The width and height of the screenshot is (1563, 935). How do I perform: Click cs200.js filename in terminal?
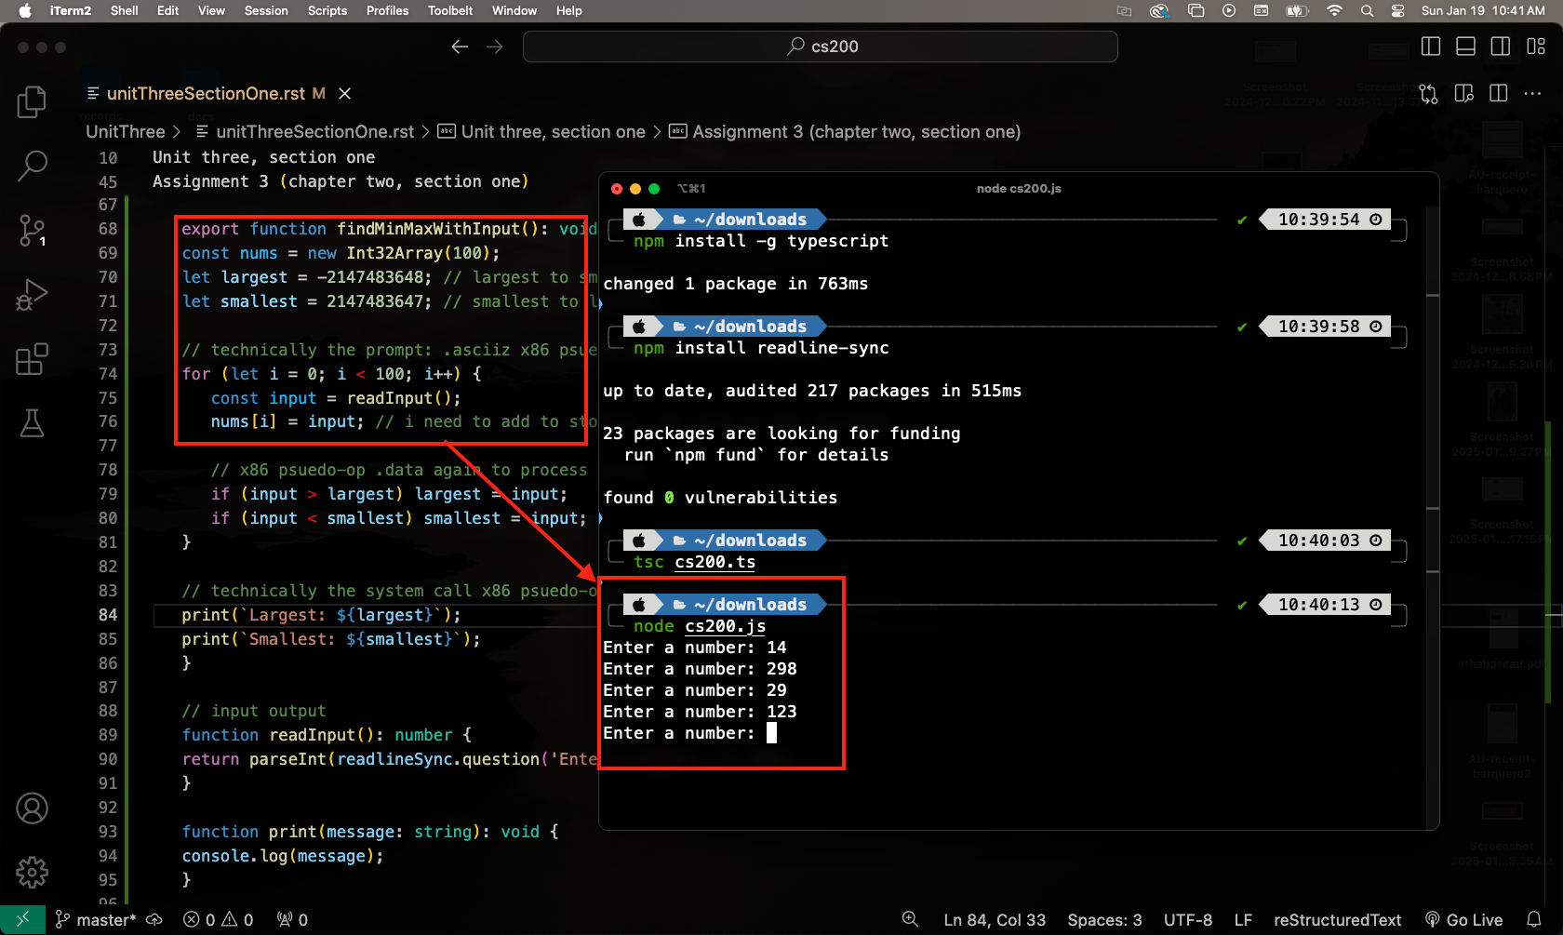[725, 626]
